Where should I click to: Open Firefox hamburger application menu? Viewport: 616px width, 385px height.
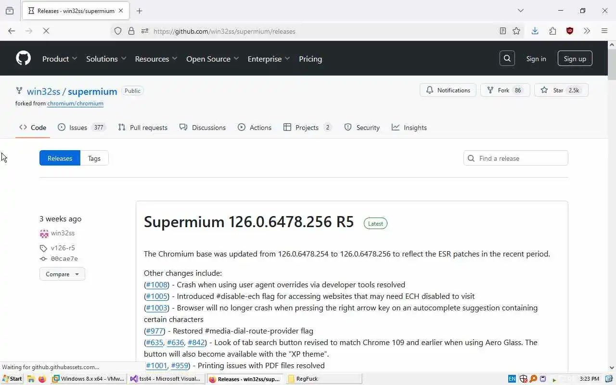point(604,31)
